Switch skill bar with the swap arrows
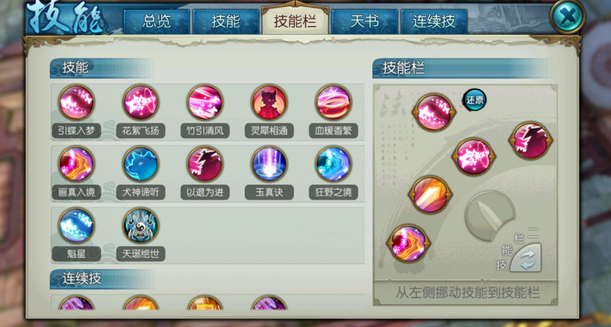 pos(527,258)
